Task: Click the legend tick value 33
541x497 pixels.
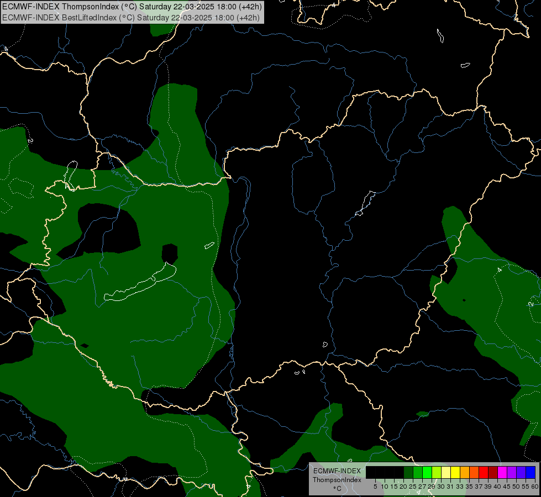Action: point(460,487)
